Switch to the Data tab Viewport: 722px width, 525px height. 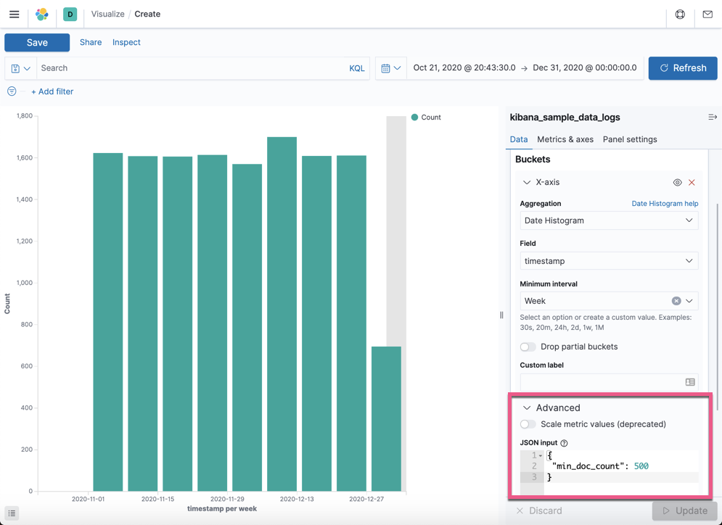519,139
